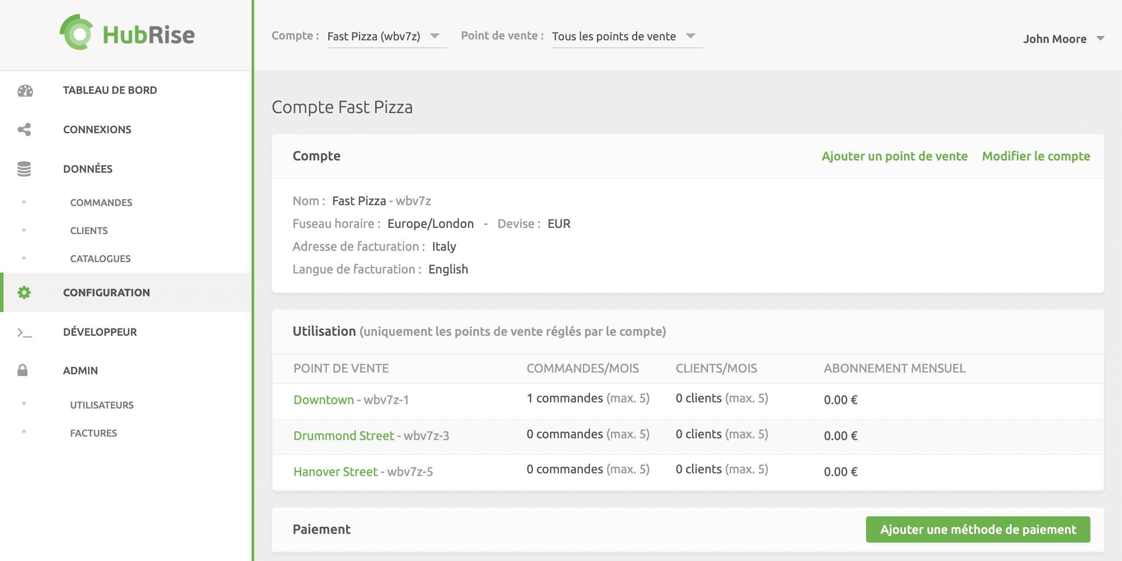This screenshot has height=561, width=1122.
Task: Click the Modifier le compte link
Action: click(1036, 156)
